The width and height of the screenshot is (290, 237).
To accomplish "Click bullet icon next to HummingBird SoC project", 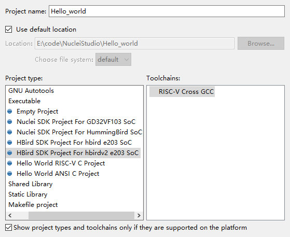I will 10,132.
